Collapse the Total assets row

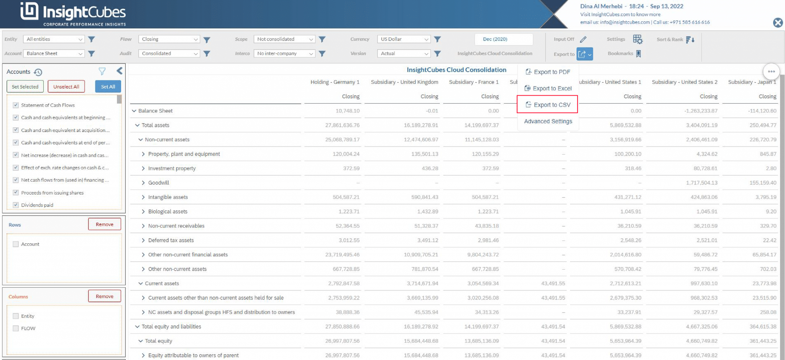point(138,125)
